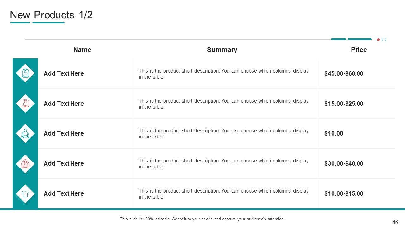Select the $10.00 price cell

[x=333, y=133]
